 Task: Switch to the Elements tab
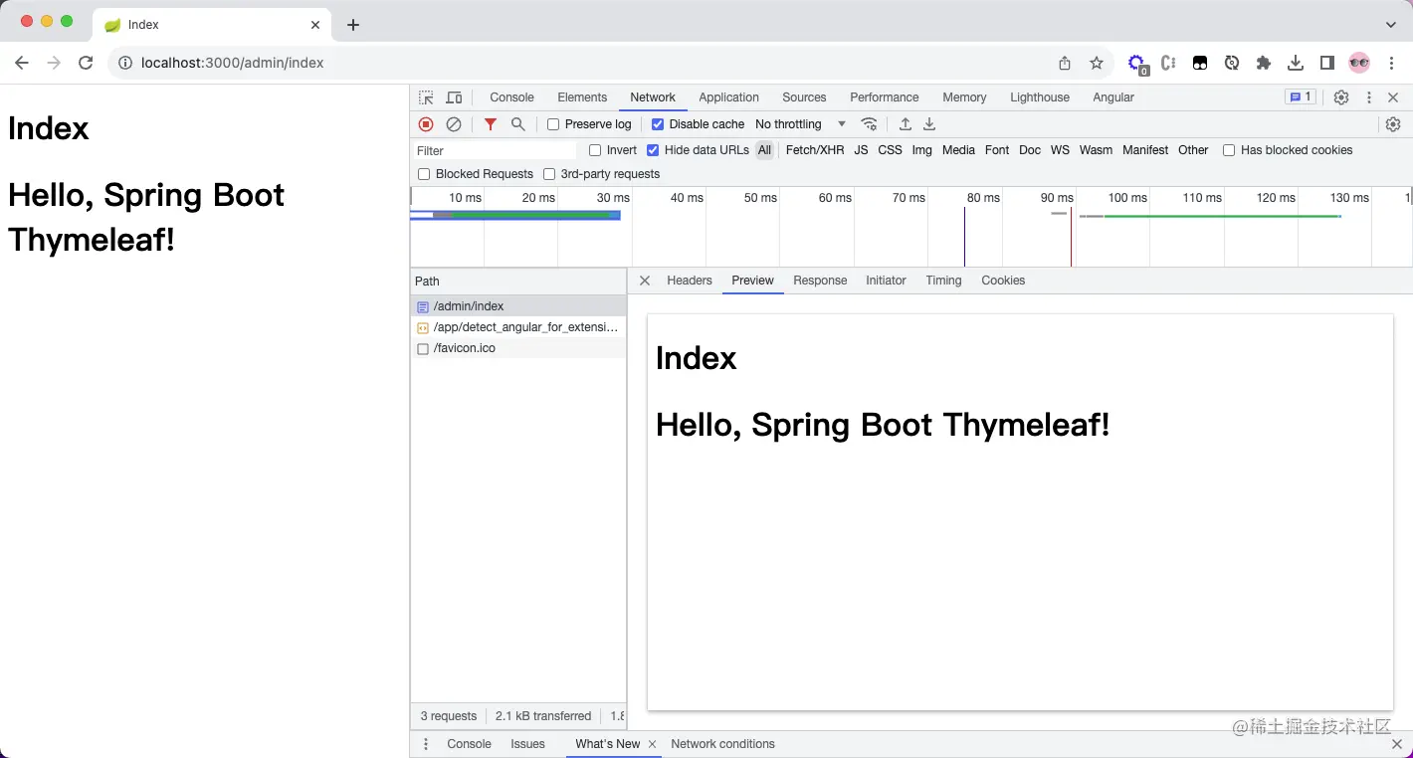pos(582,97)
